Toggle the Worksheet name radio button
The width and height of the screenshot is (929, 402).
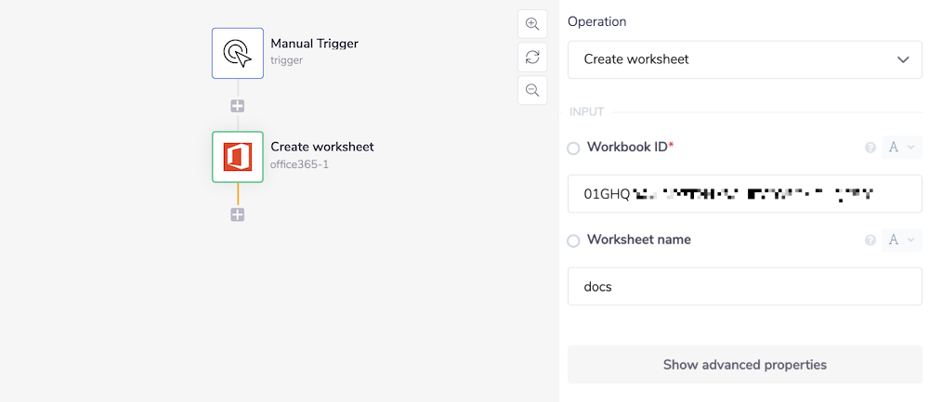[573, 241]
